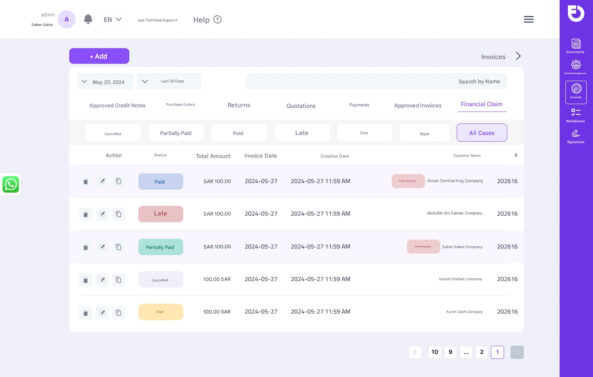Open Signatures in the sidebar
Viewport: 593px width, 377px height.
pos(576,136)
